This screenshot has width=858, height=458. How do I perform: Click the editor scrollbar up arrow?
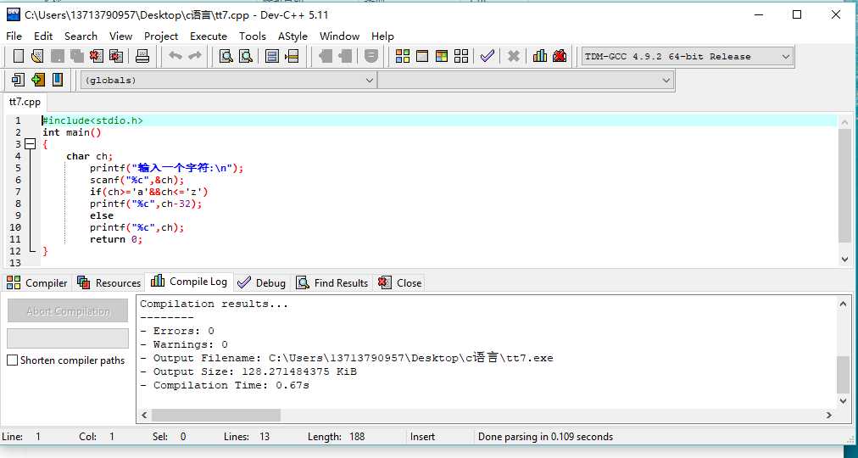(x=844, y=122)
